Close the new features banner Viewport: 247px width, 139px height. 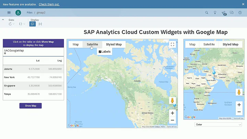click(243, 4)
